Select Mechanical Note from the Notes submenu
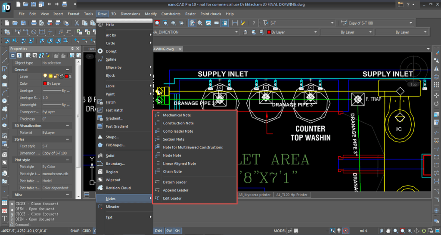441x235 pixels. [x=177, y=115]
